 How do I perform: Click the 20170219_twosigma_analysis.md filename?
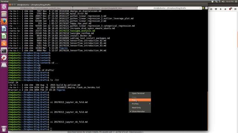point(77,31)
